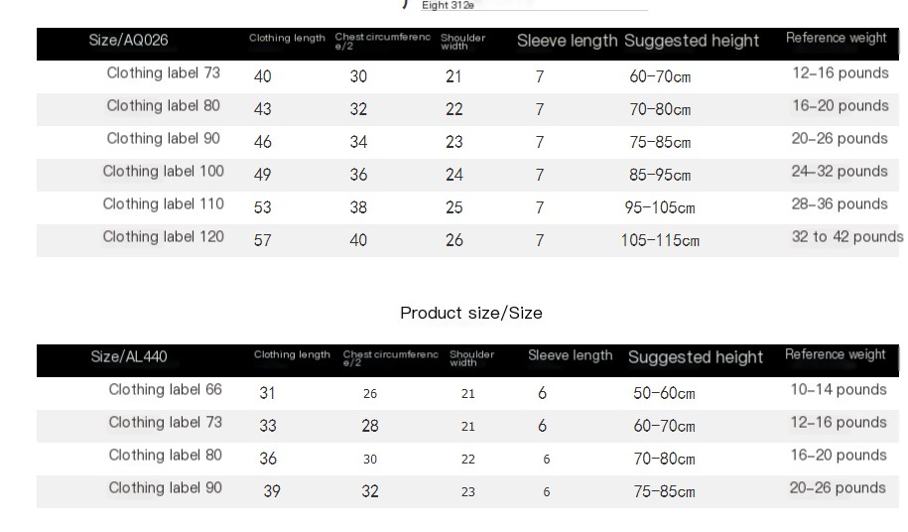Click the "Size/AL440" table header
Viewport: 908px width, 532px height.
click(129, 357)
